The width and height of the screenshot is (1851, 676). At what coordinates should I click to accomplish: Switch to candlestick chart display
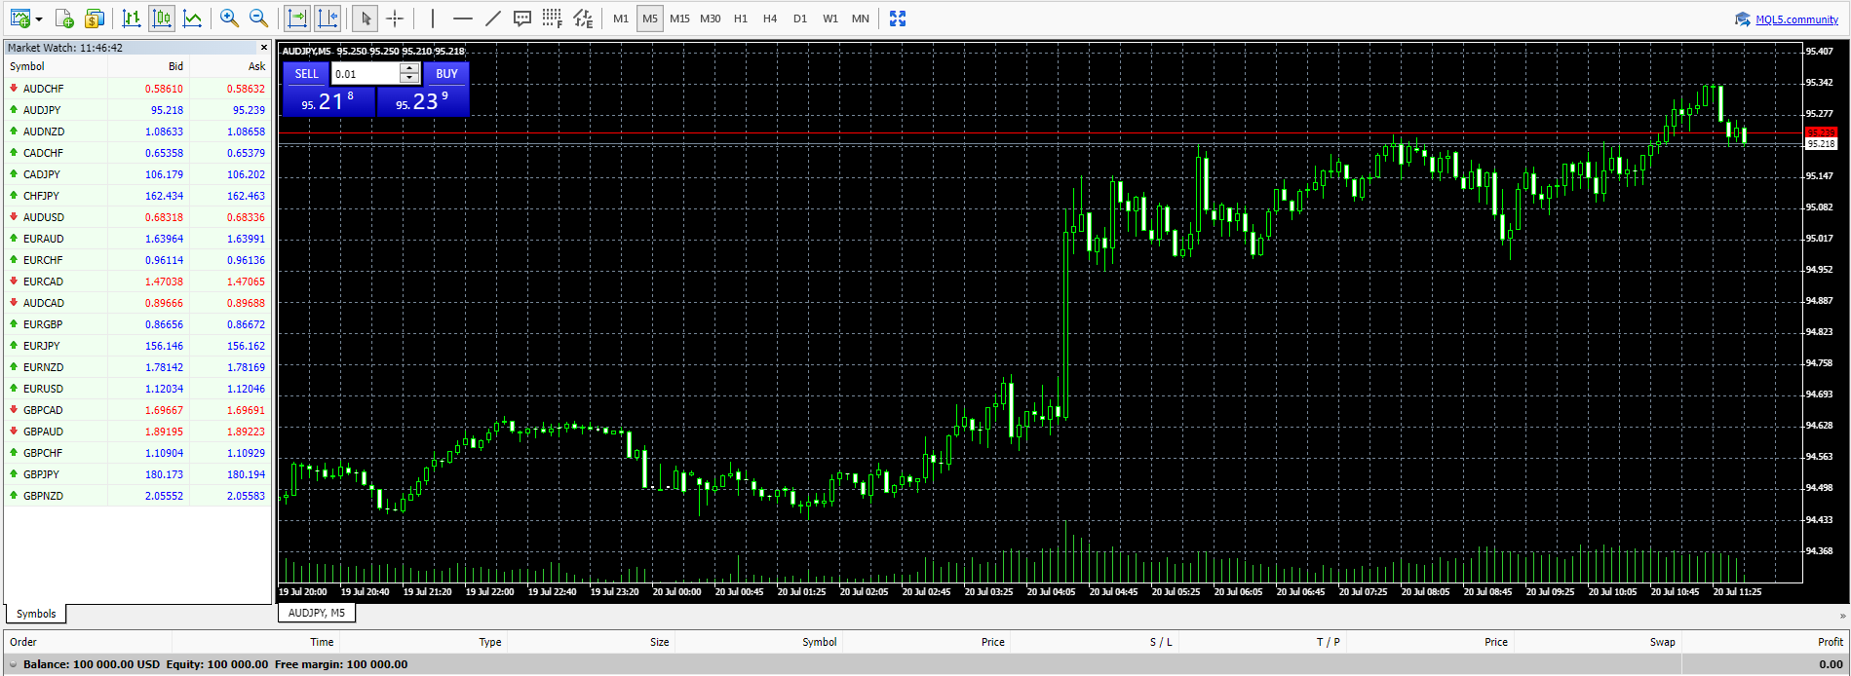(x=162, y=19)
